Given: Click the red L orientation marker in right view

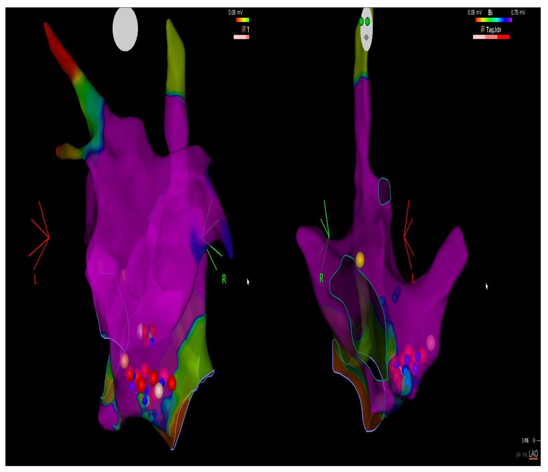Looking at the screenshot, I should 413,278.
